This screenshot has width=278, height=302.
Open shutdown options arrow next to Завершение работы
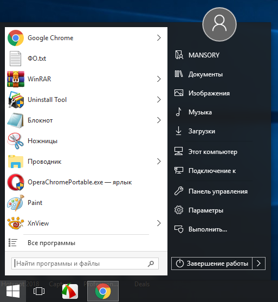pyautogui.click(x=259, y=264)
